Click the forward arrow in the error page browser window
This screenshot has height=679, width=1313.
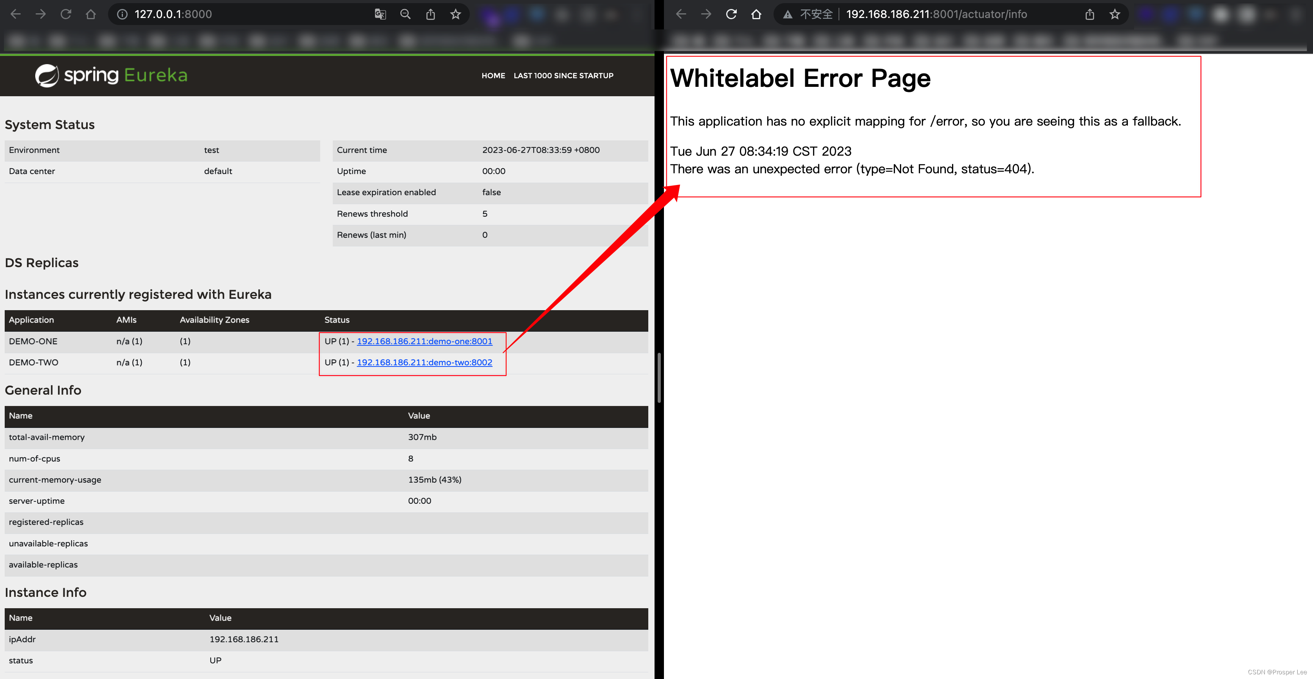pyautogui.click(x=706, y=14)
